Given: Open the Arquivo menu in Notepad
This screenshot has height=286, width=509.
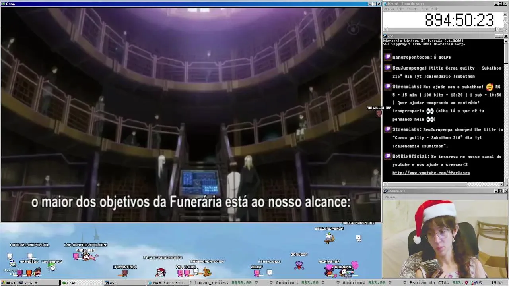Looking at the screenshot, I should tap(389, 9).
